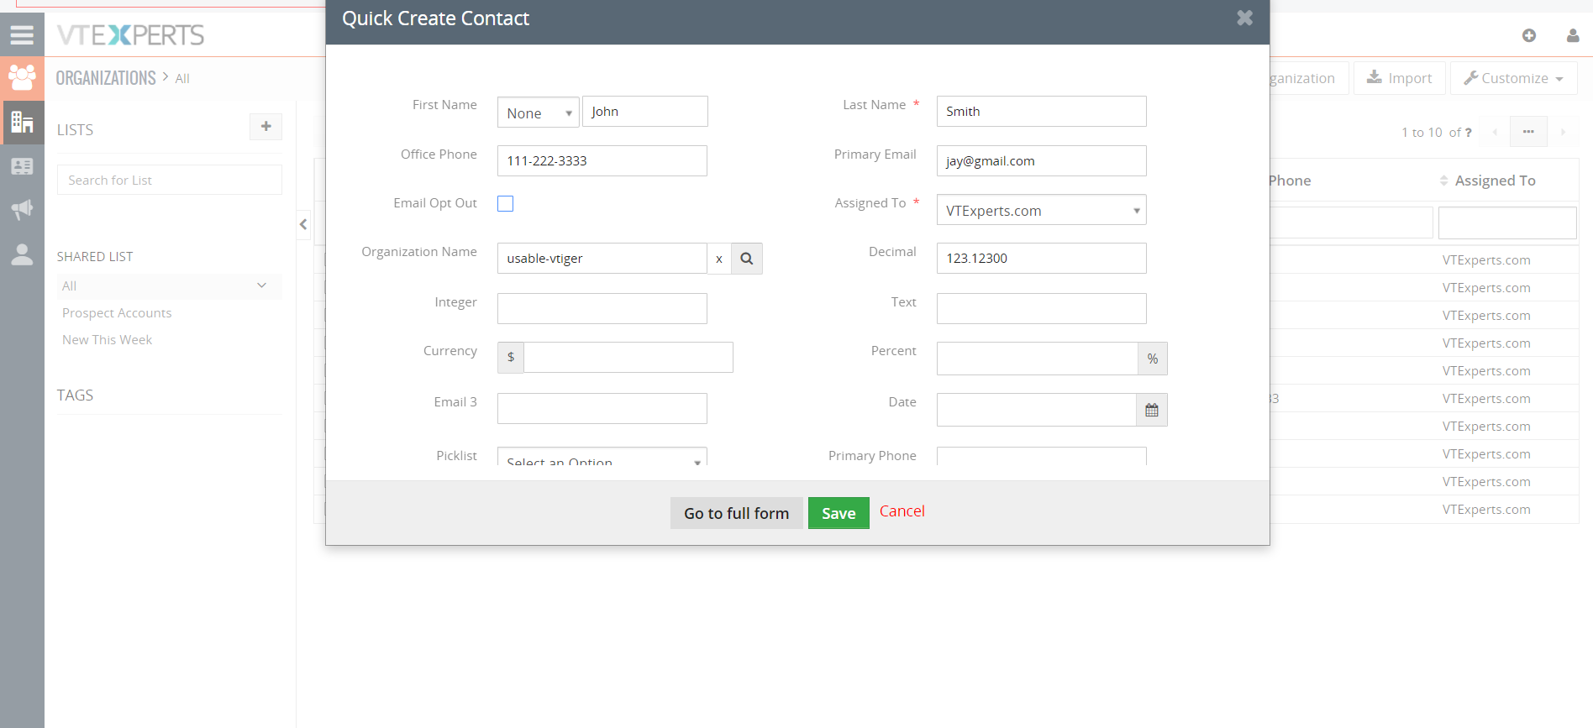This screenshot has height=728, width=1593.
Task: Focus the Primary Email field
Action: tap(1042, 161)
